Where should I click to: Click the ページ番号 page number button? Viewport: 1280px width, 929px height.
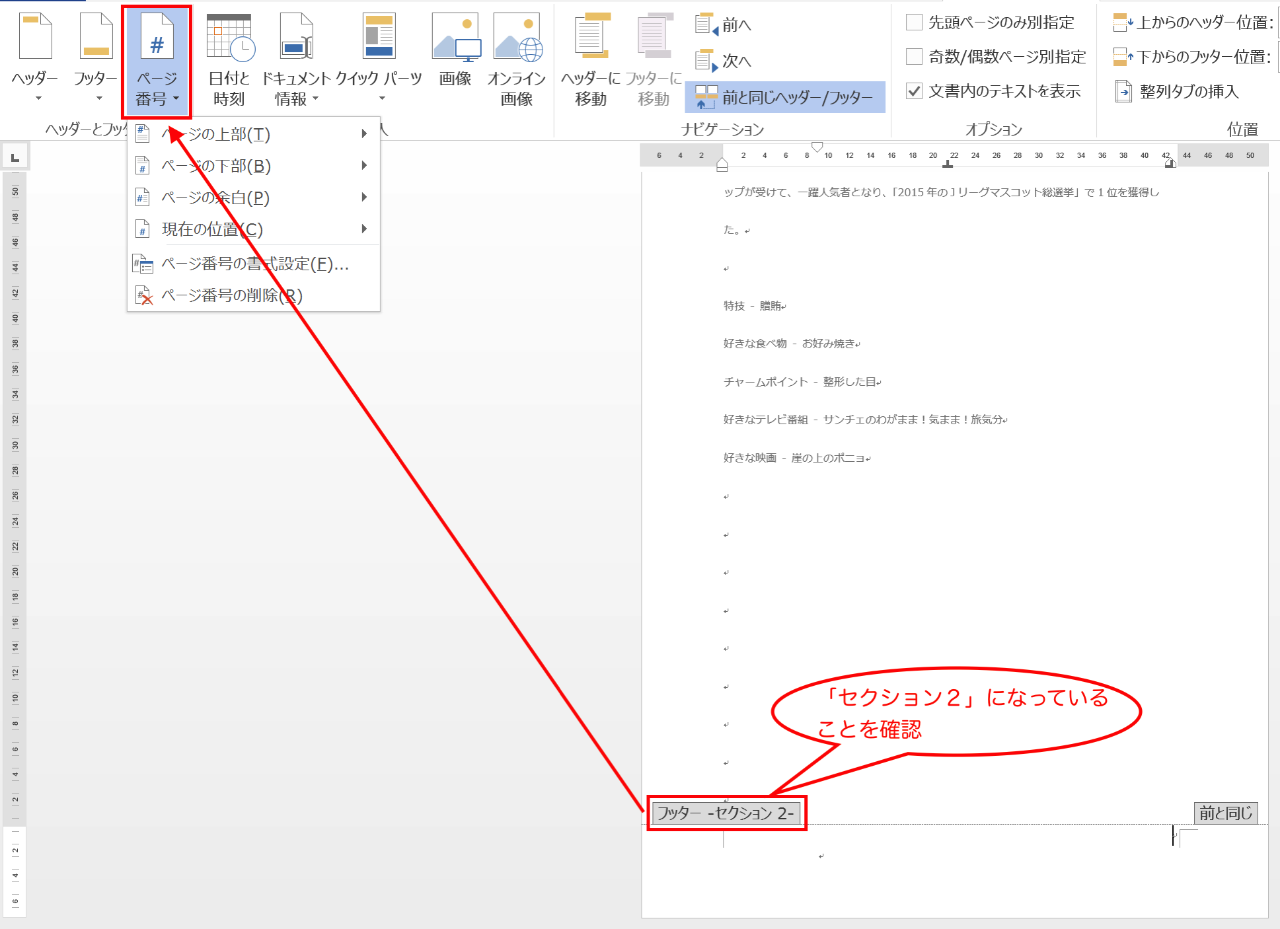pos(157,62)
